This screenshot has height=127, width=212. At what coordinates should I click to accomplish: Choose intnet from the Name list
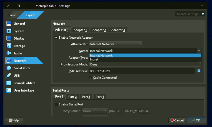94,59
